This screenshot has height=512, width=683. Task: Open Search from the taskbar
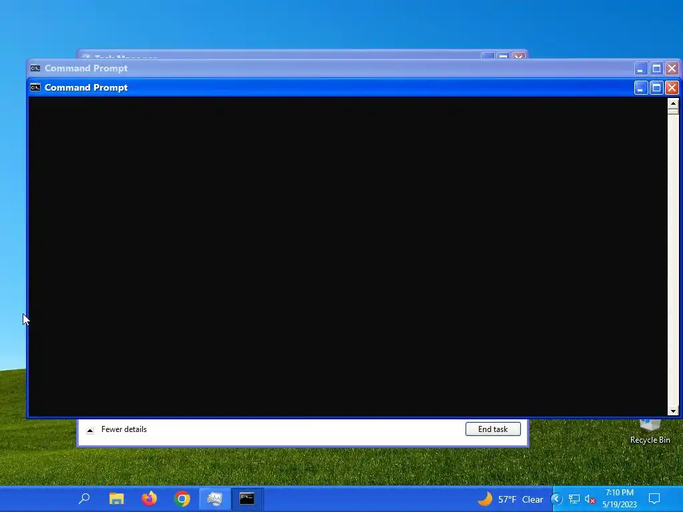point(84,499)
